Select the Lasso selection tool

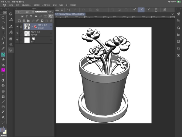click(3, 38)
